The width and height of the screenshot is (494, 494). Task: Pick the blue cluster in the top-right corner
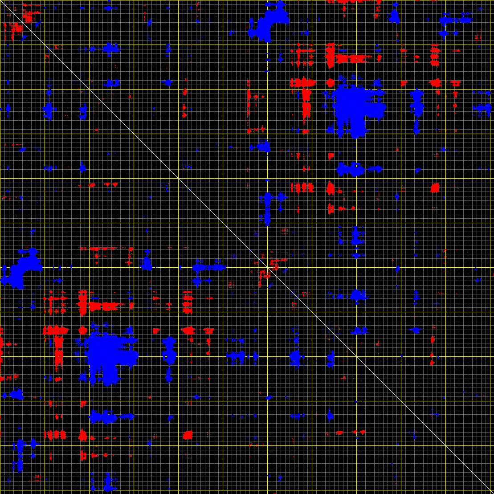pos(454,20)
